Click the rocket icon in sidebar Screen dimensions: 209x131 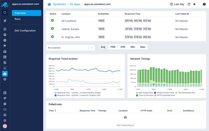[5, 21]
